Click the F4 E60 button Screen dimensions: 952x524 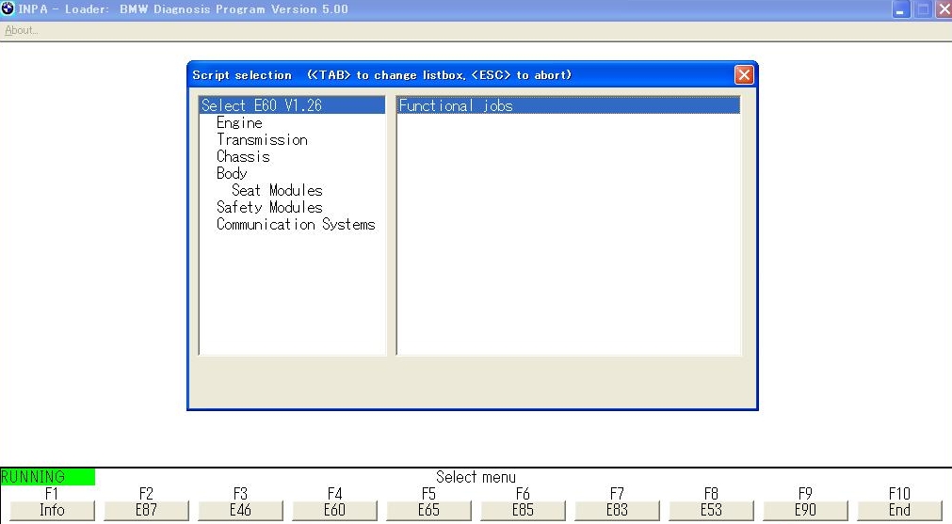click(334, 510)
